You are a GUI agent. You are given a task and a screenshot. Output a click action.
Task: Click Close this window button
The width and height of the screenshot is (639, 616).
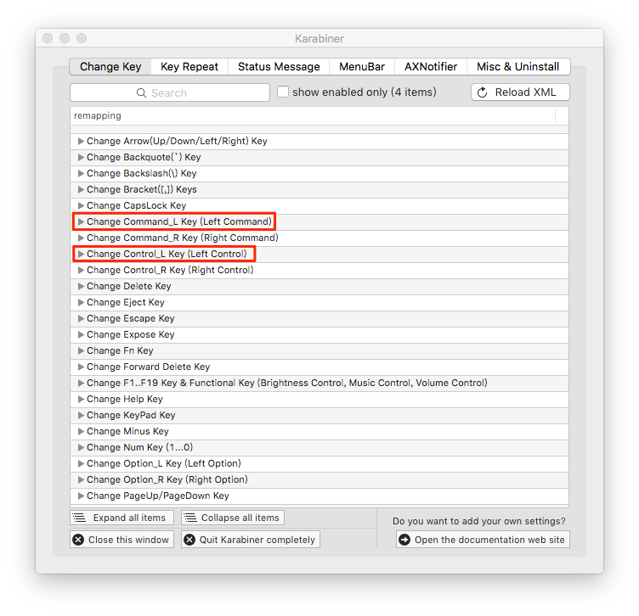click(122, 540)
